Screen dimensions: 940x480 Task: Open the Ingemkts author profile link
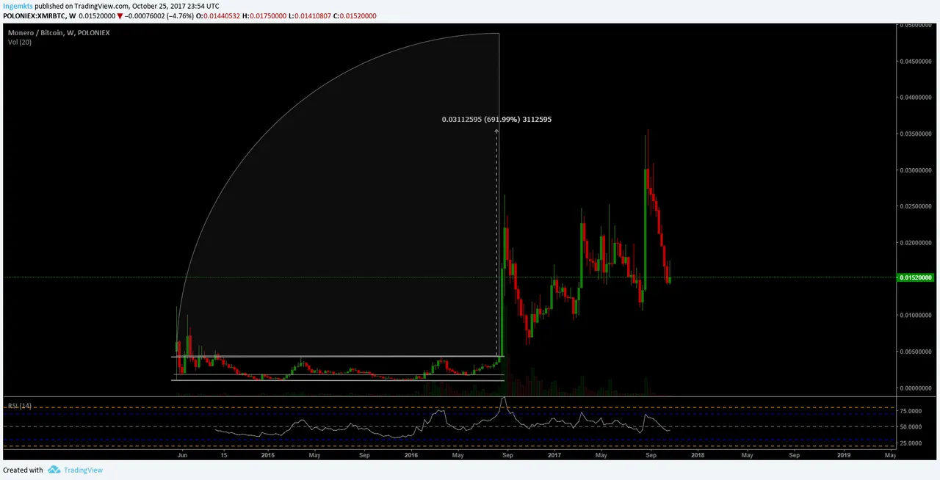tap(18, 6)
